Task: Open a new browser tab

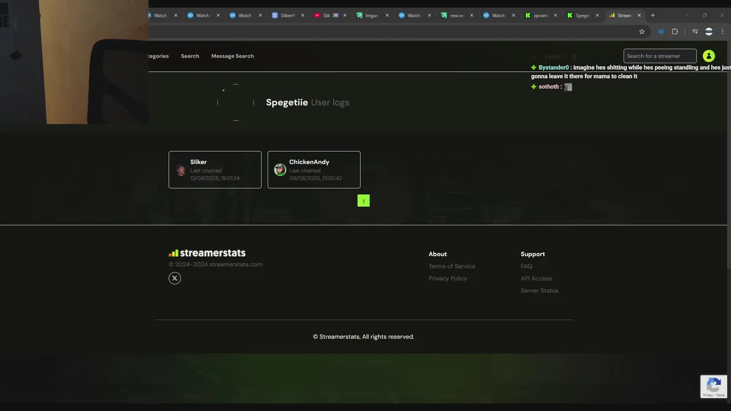Action: (x=653, y=15)
